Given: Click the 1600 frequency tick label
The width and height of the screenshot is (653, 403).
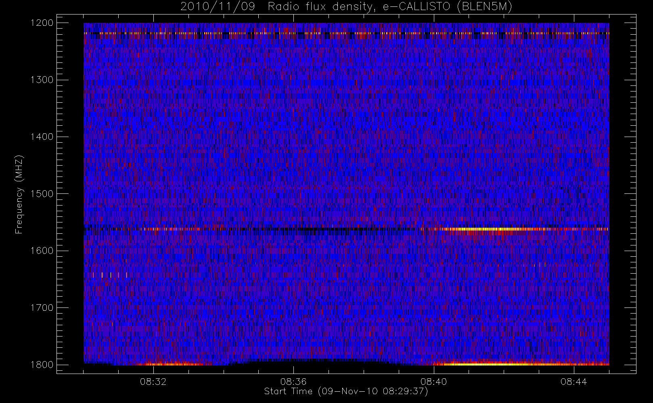Looking at the screenshot, I should click(42, 251).
